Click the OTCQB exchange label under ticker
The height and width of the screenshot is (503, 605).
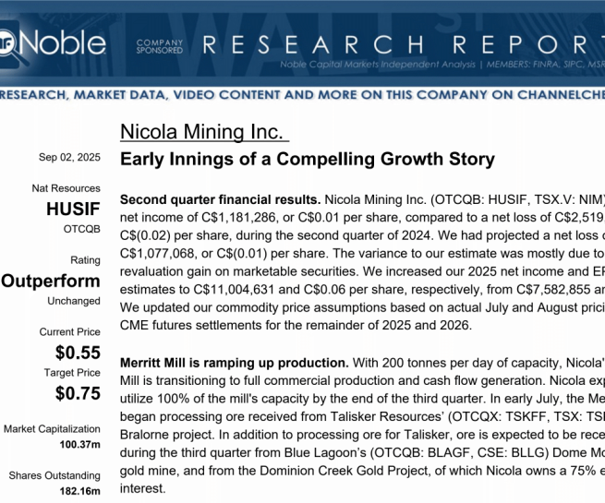click(x=81, y=228)
